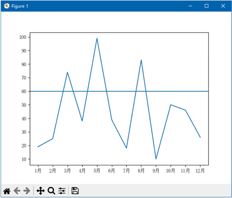Click the y-axis label 10

pos(24,159)
